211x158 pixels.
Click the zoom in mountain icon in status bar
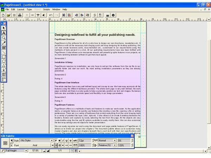pyautogui.click(x=48, y=151)
